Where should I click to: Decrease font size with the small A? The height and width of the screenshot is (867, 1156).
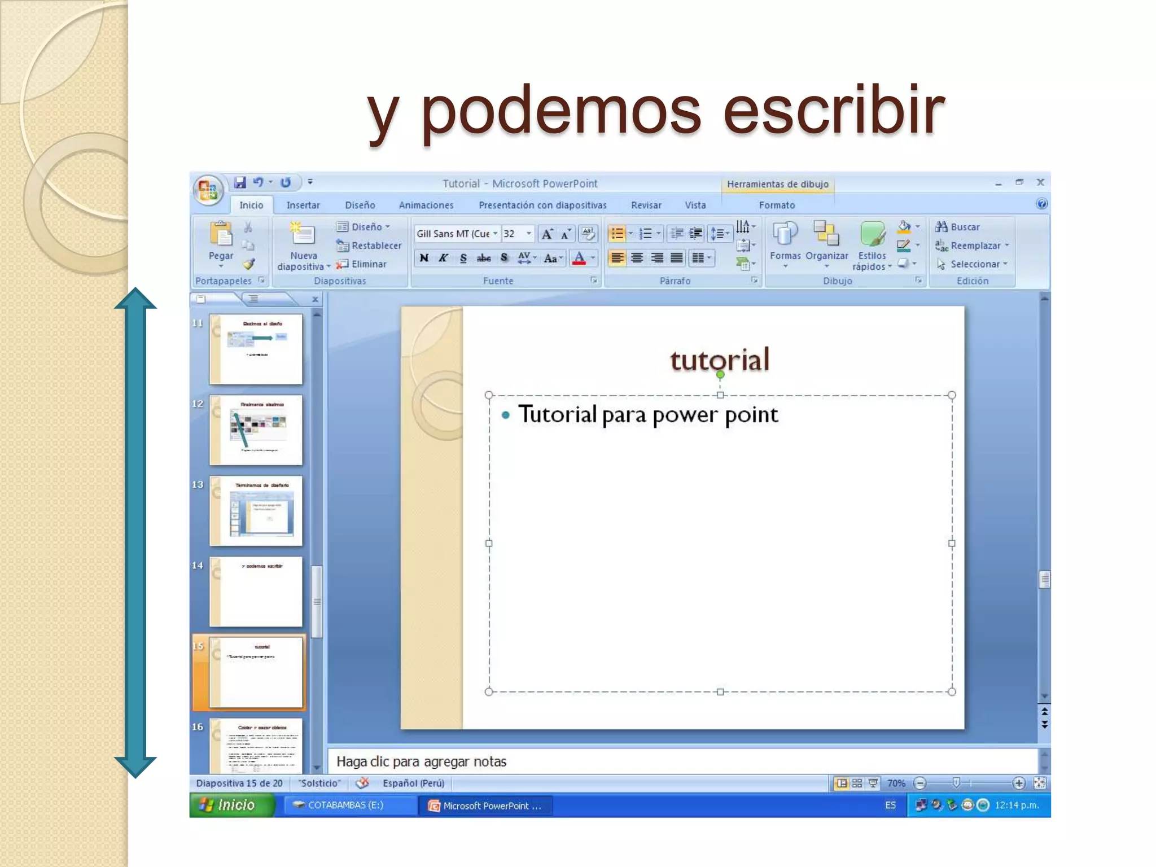click(565, 234)
